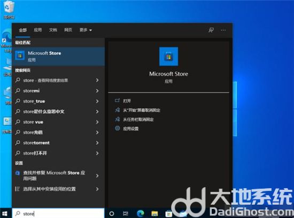Select the "storemi" search suggestion
Viewport: 294px width, 218px height.
[58, 91]
